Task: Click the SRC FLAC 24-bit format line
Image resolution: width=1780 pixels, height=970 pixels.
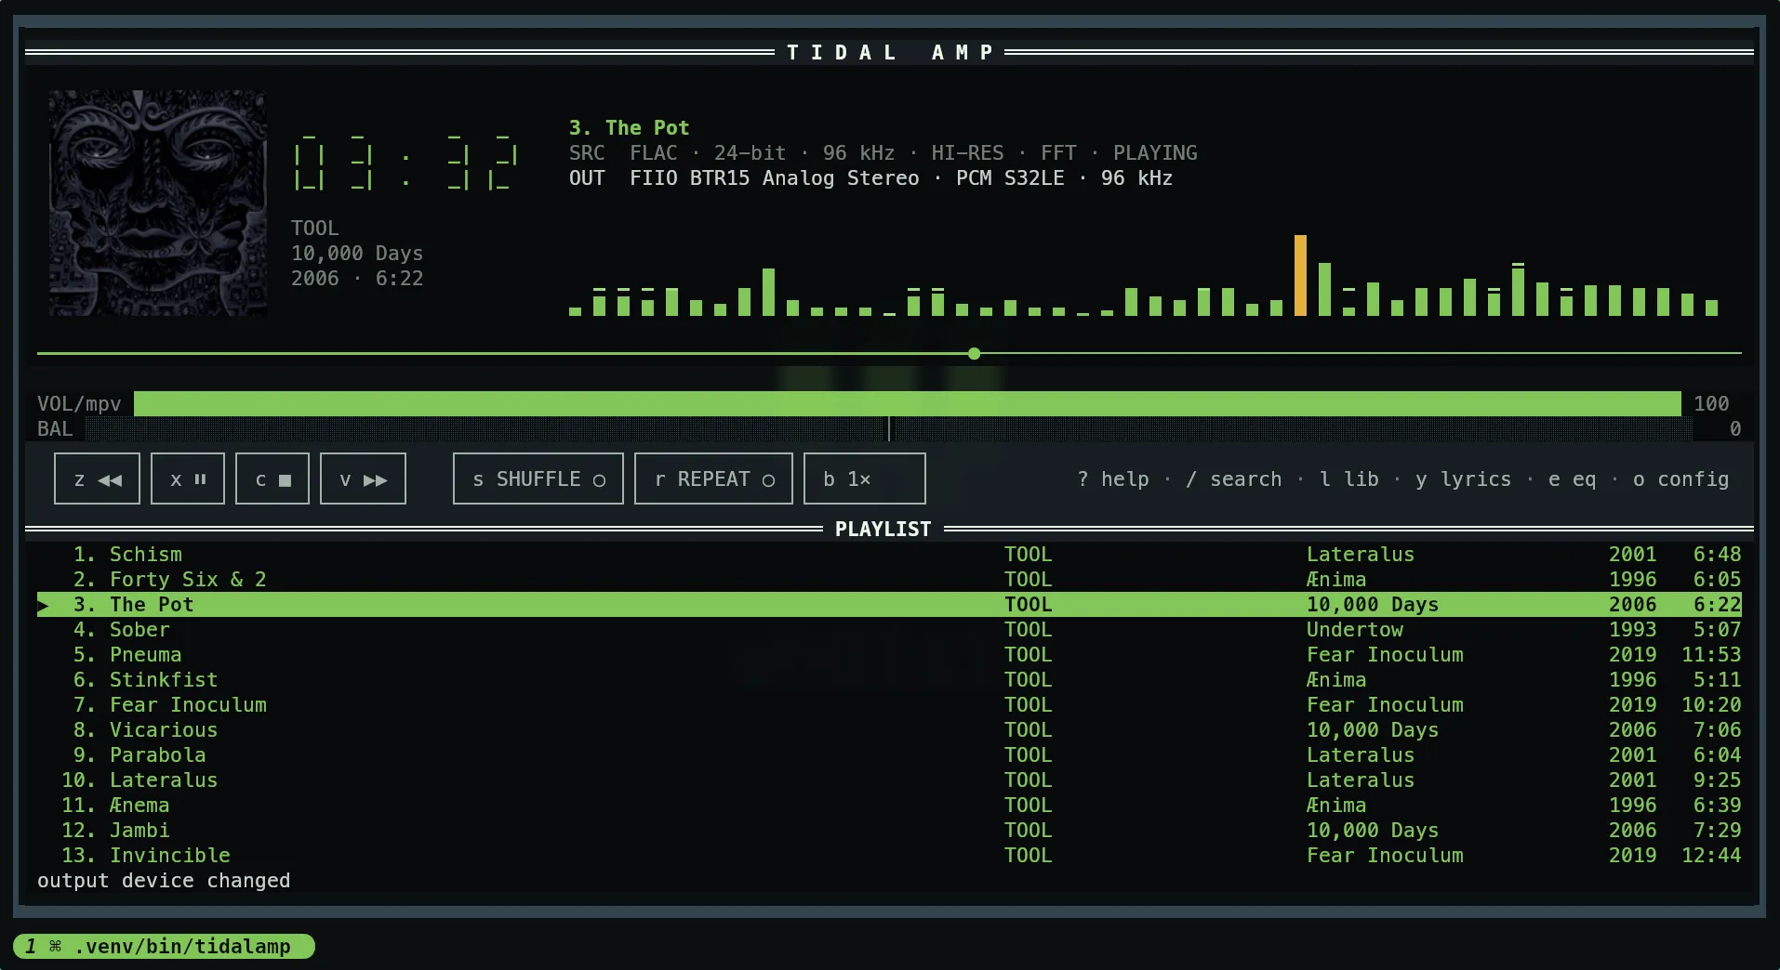Action: (883, 152)
